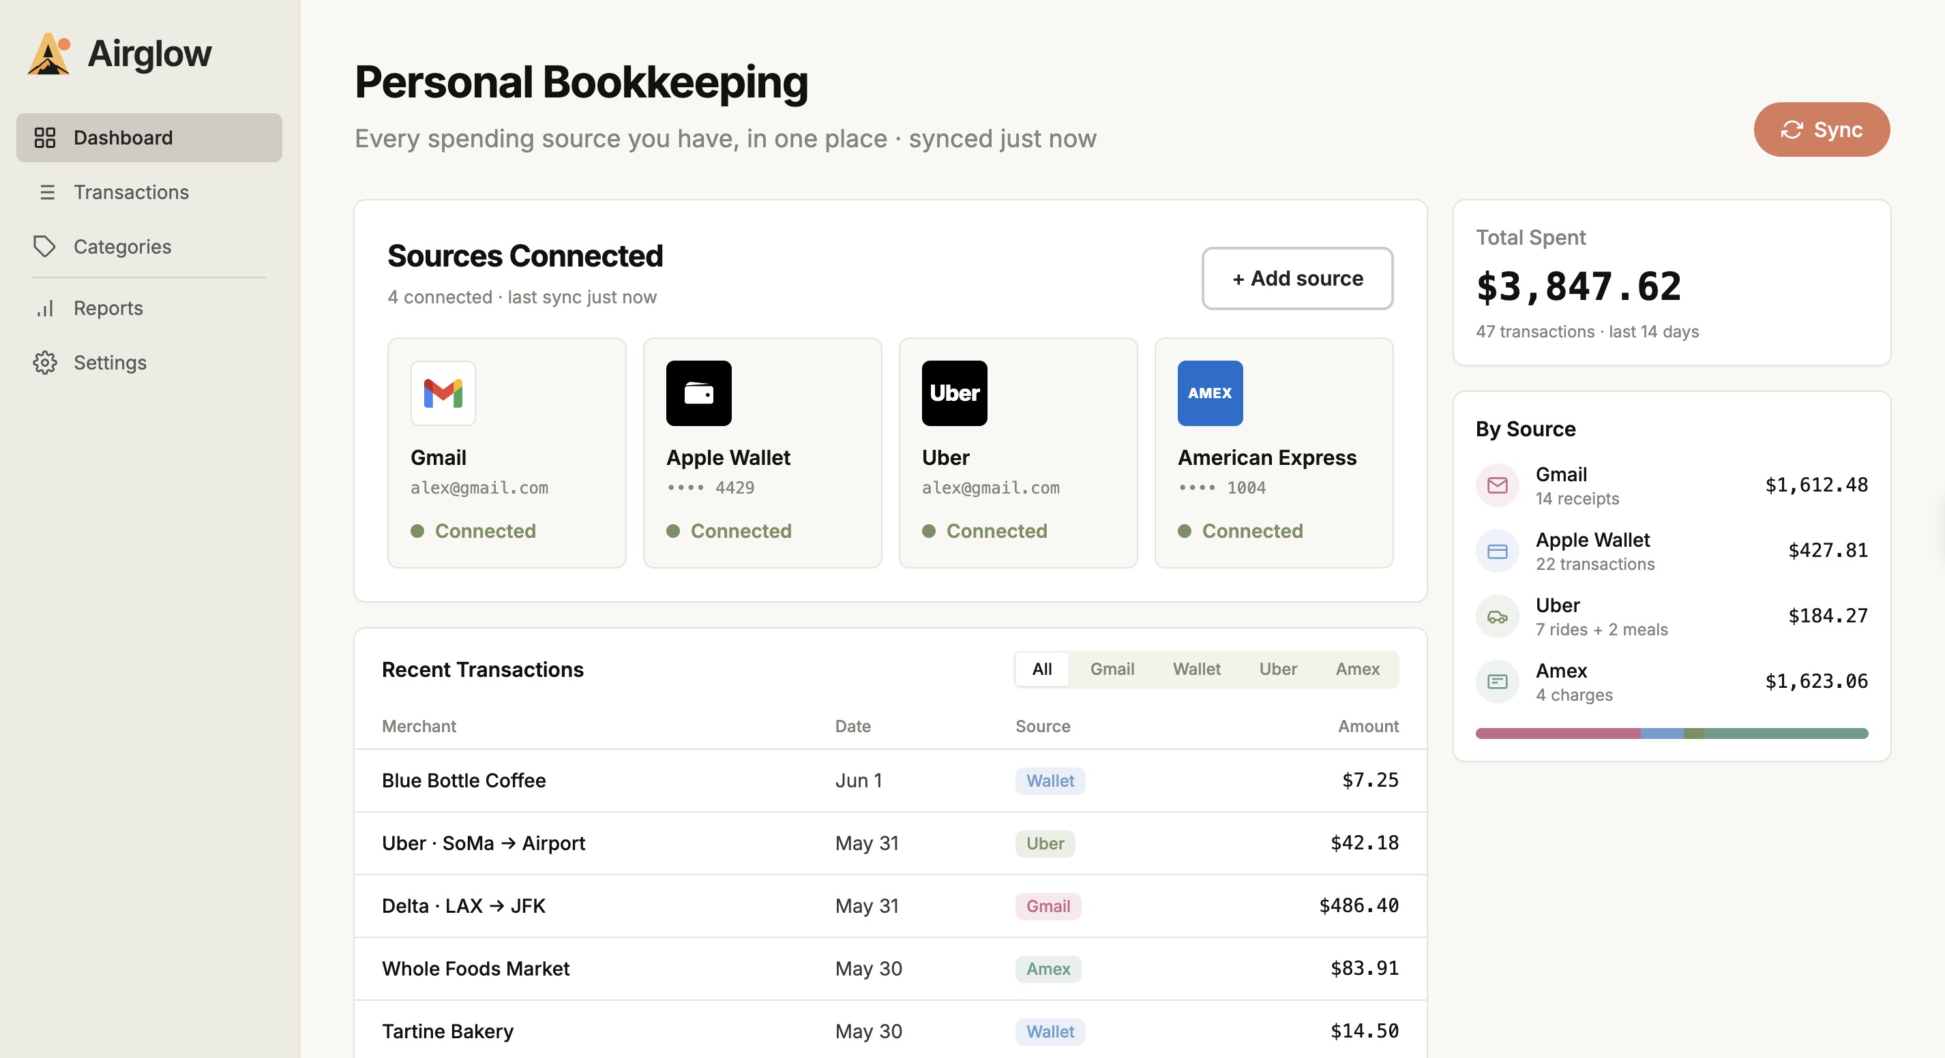
Task: Click the Date column header
Action: click(852, 726)
